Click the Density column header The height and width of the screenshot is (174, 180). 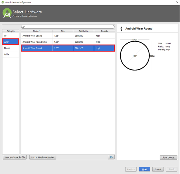pos(104,31)
